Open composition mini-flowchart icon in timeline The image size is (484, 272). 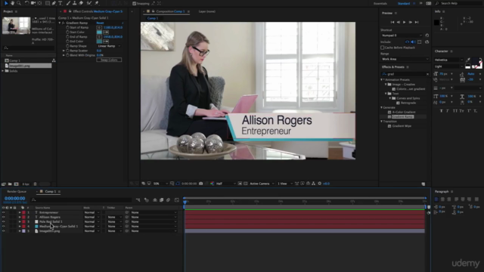[138, 200]
